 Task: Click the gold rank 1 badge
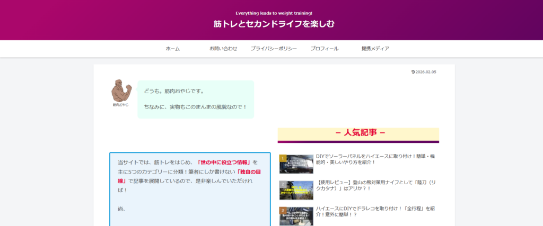[x=283, y=158]
